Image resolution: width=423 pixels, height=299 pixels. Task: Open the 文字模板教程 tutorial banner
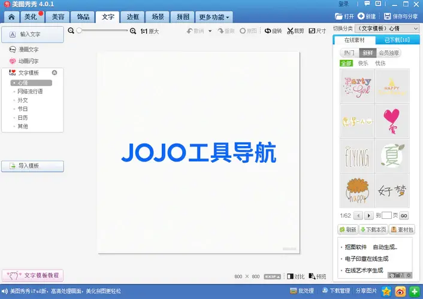pyautogui.click(x=32, y=275)
